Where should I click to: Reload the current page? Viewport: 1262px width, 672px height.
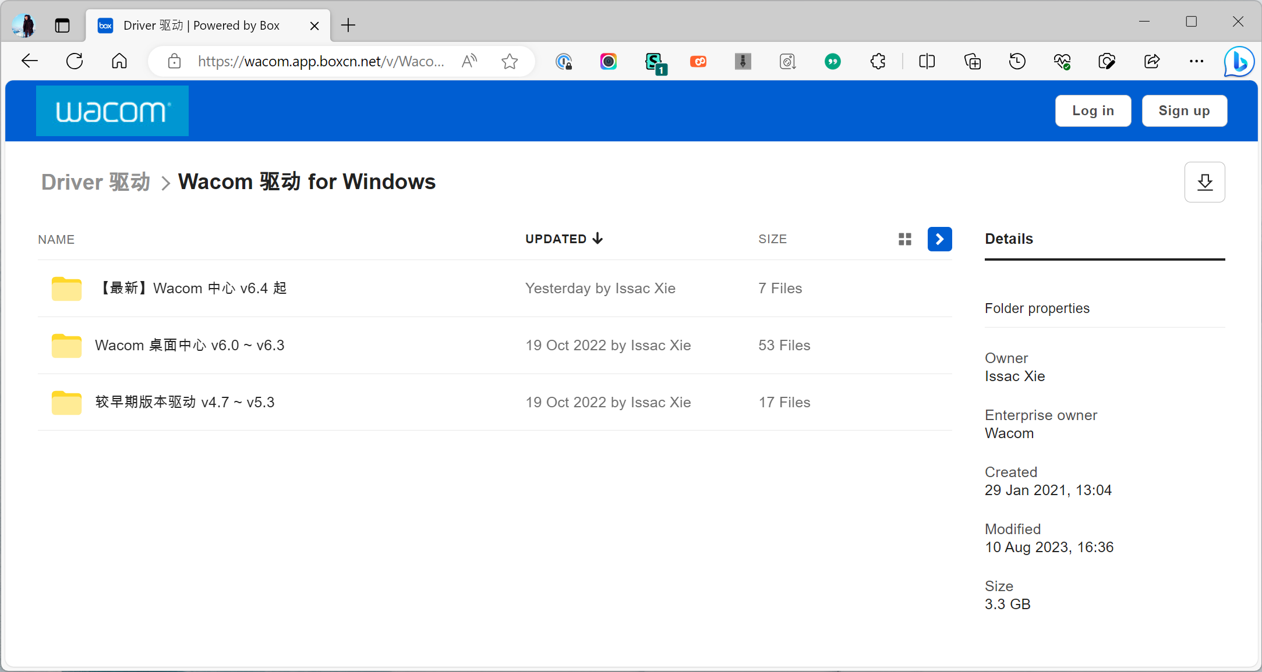(75, 61)
